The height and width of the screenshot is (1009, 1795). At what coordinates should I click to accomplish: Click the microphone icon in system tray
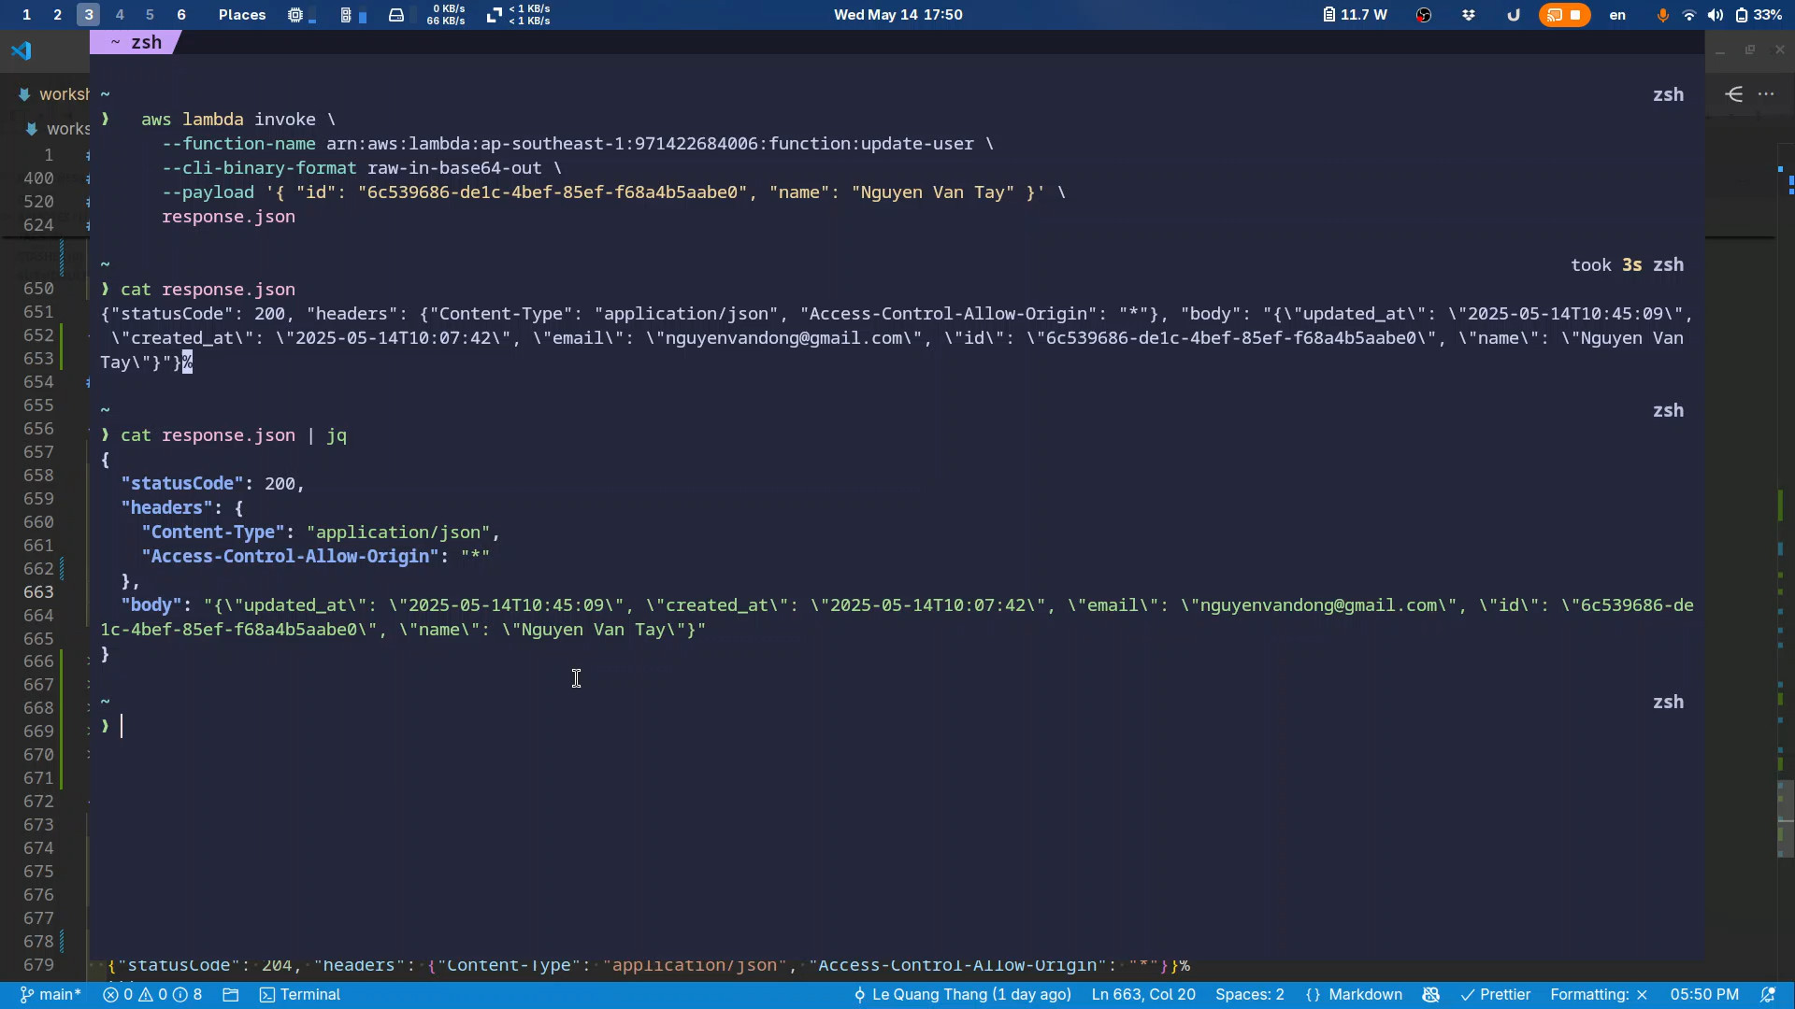point(1662,15)
